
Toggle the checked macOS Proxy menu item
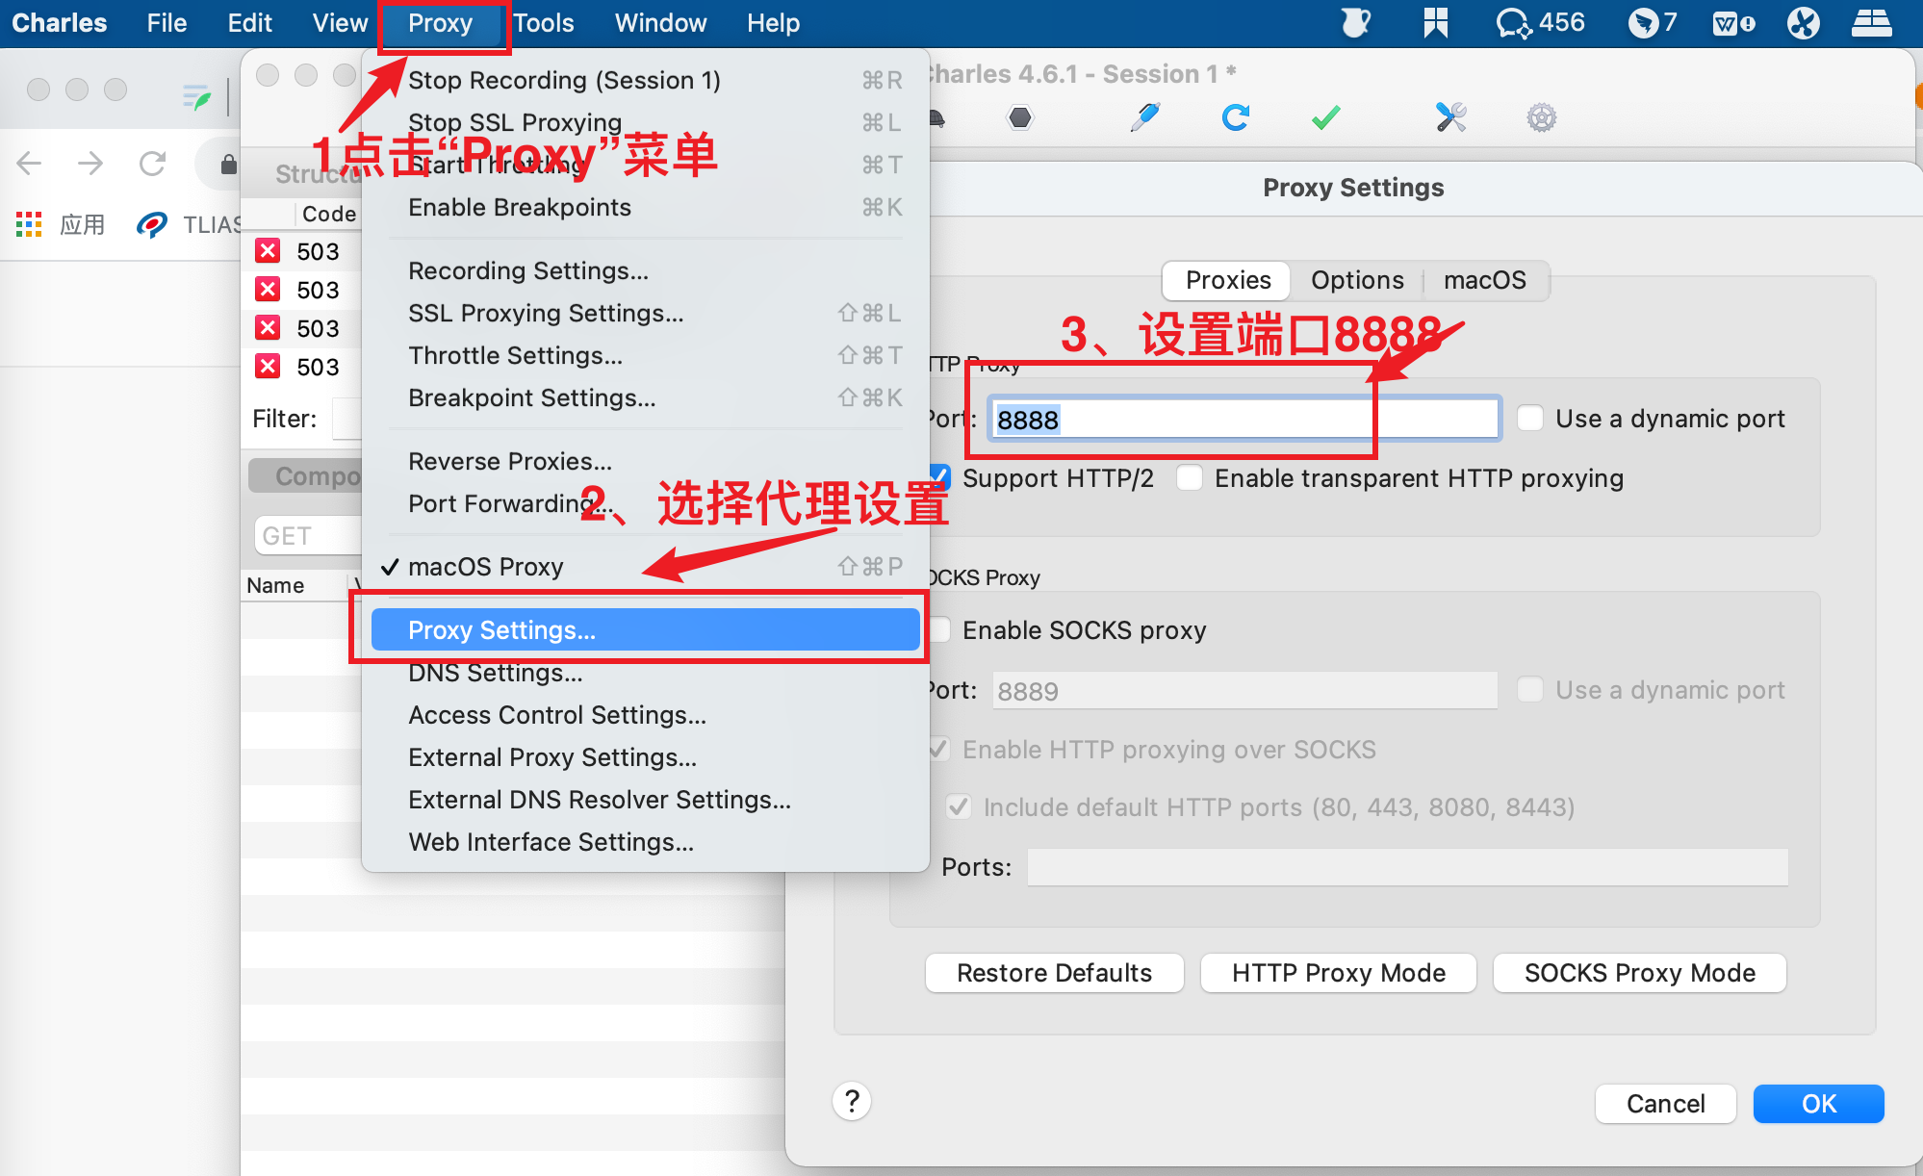[x=645, y=567]
